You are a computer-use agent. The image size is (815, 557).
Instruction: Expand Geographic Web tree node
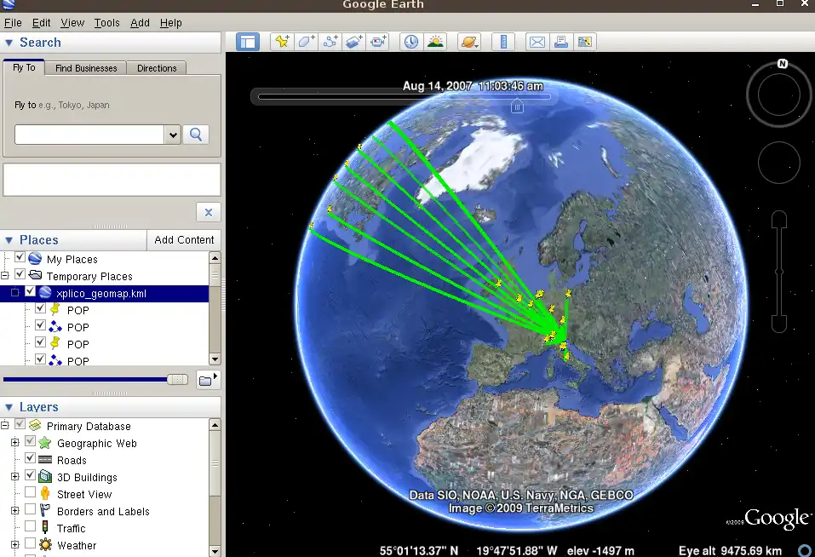(x=15, y=443)
